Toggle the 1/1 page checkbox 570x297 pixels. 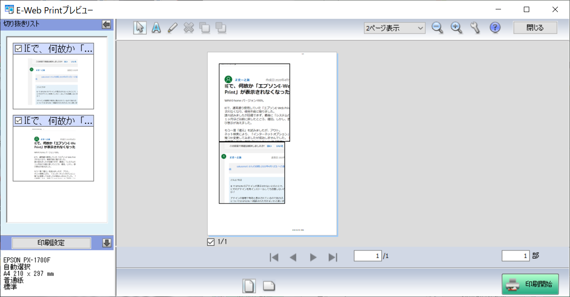[211, 242]
